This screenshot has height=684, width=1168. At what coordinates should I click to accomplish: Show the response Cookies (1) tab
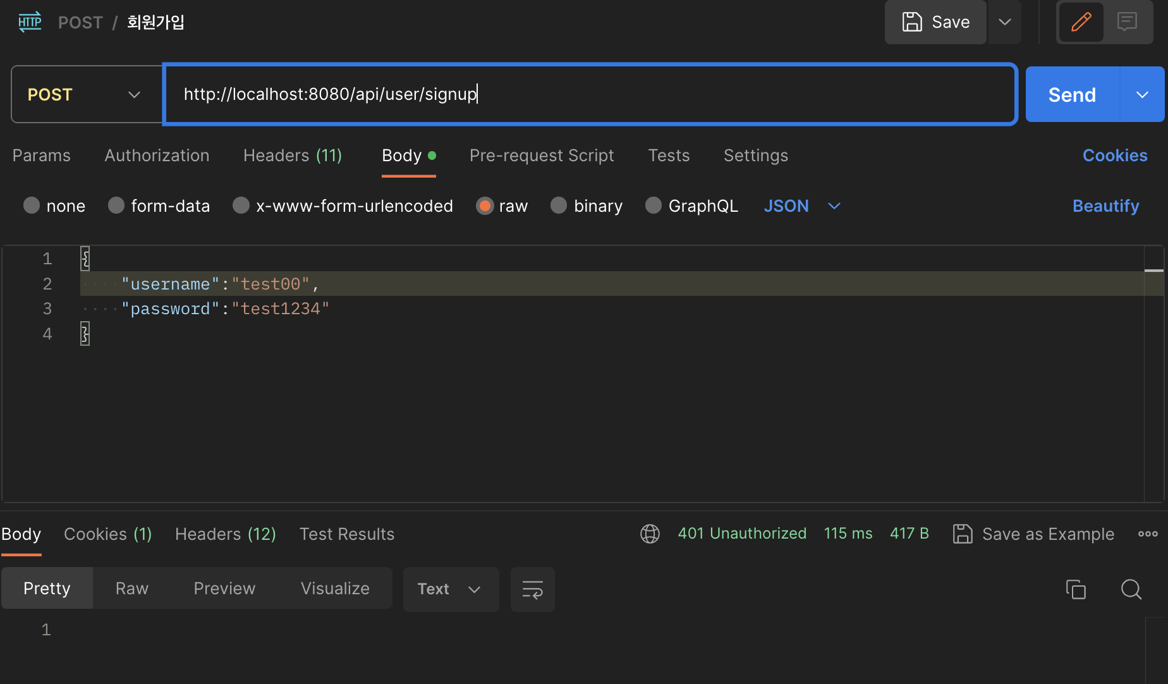click(x=108, y=534)
